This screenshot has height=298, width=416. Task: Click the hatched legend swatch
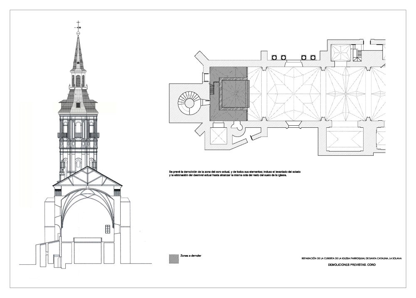(x=172, y=258)
